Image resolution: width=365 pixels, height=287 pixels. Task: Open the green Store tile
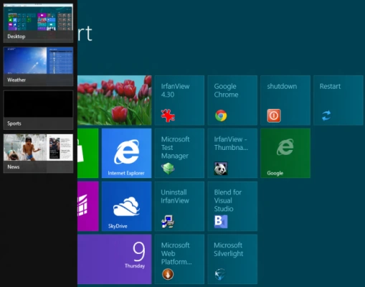[x=87, y=153]
